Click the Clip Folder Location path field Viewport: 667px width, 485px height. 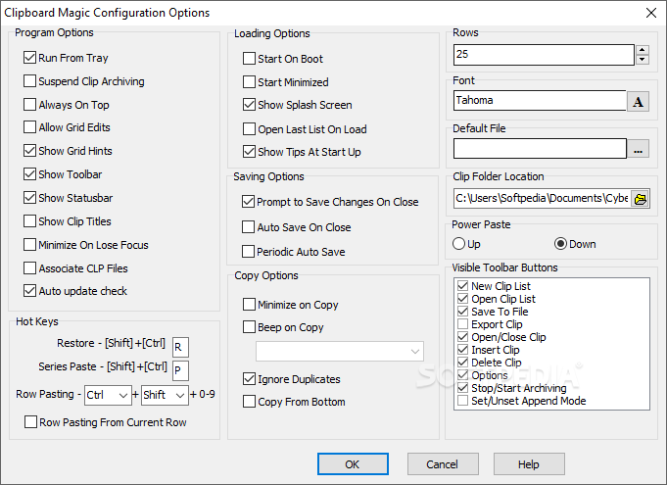pos(542,199)
